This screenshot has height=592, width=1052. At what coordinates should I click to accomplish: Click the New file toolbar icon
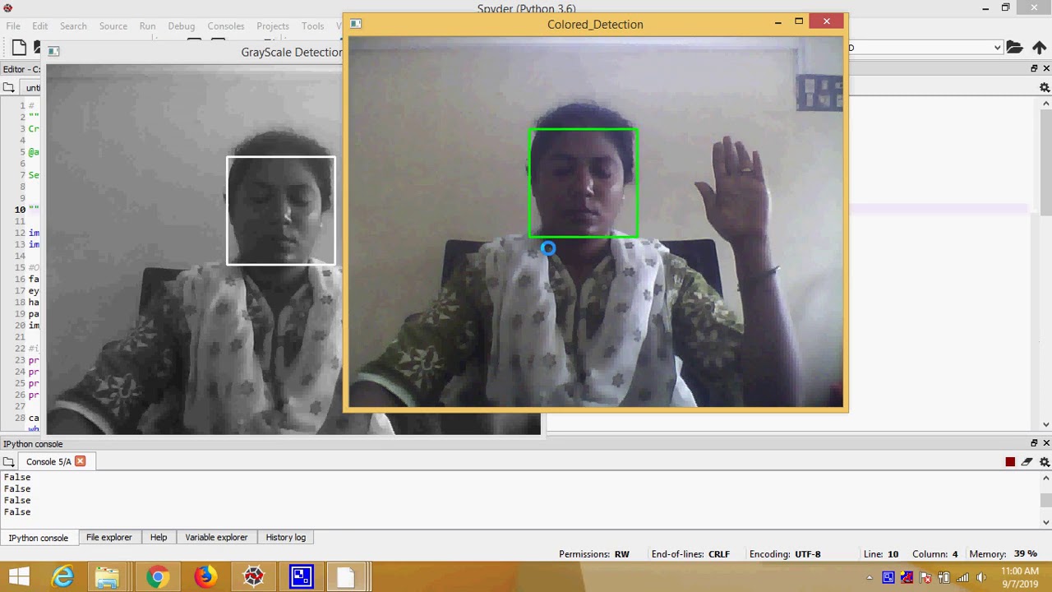pyautogui.click(x=19, y=48)
